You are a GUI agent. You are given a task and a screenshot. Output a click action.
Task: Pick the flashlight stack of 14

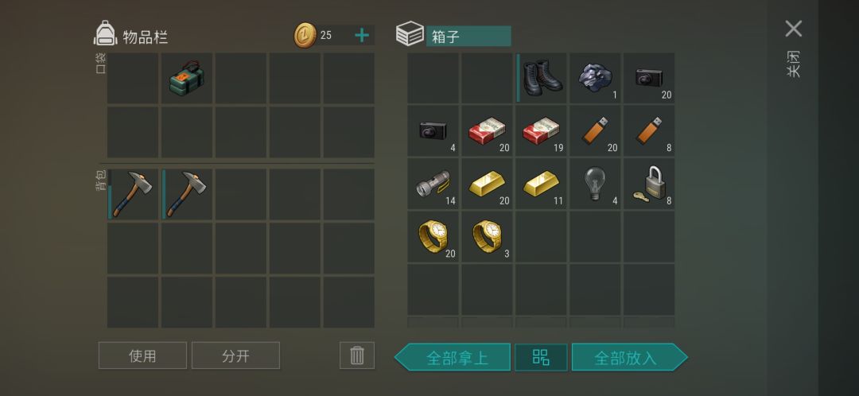pos(433,184)
